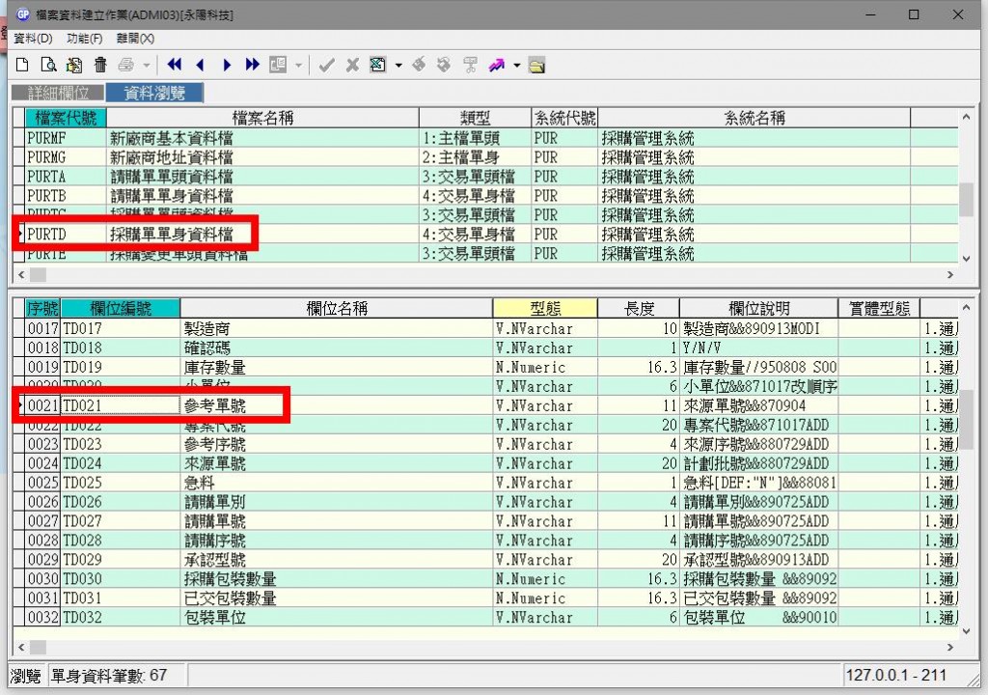Click right arrow of upper horizontal scrollbar
The width and height of the screenshot is (988, 695).
click(950, 275)
